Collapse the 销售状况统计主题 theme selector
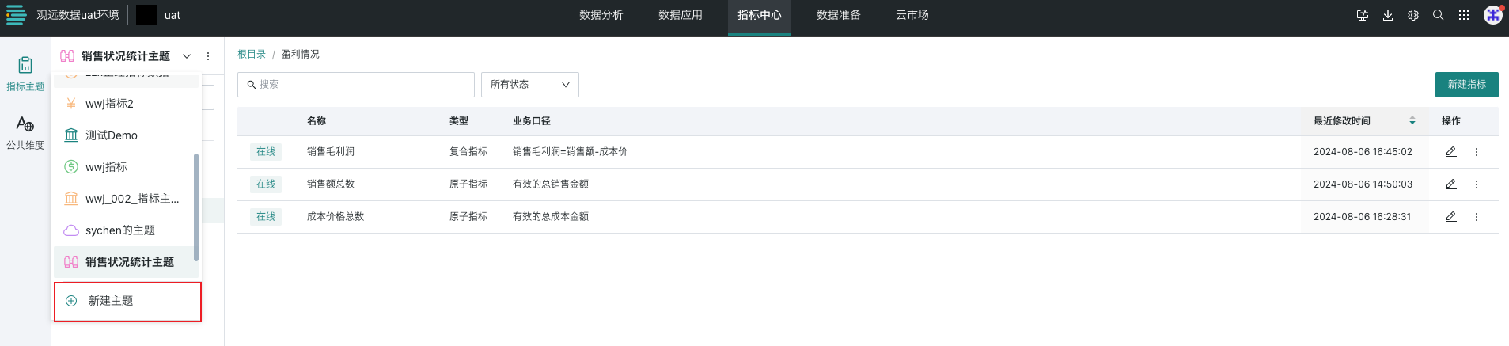Screen dimensions: 1509x346 point(187,56)
